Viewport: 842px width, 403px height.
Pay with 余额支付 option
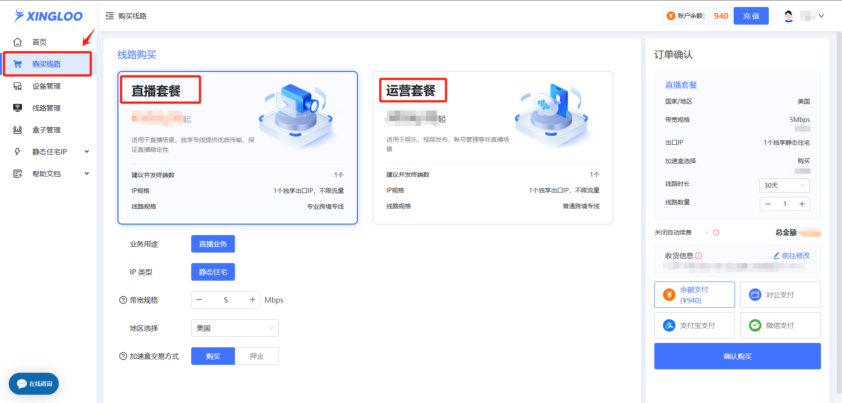pyautogui.click(x=695, y=295)
